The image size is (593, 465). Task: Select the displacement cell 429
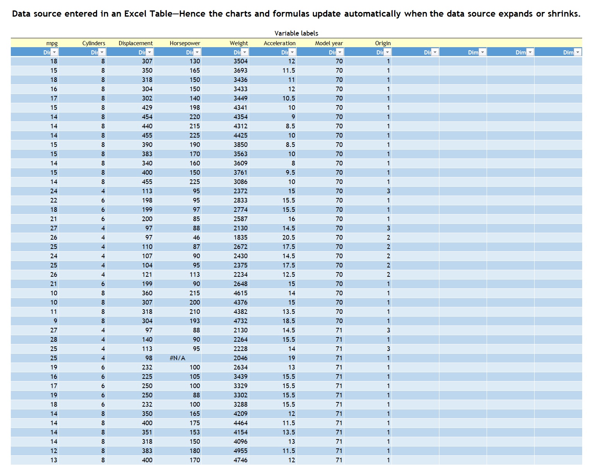click(130, 107)
